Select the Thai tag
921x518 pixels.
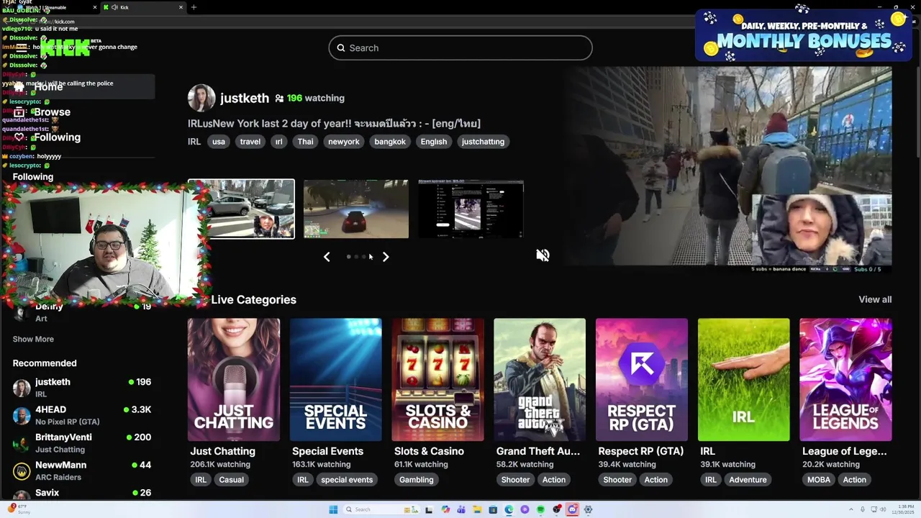pos(306,142)
